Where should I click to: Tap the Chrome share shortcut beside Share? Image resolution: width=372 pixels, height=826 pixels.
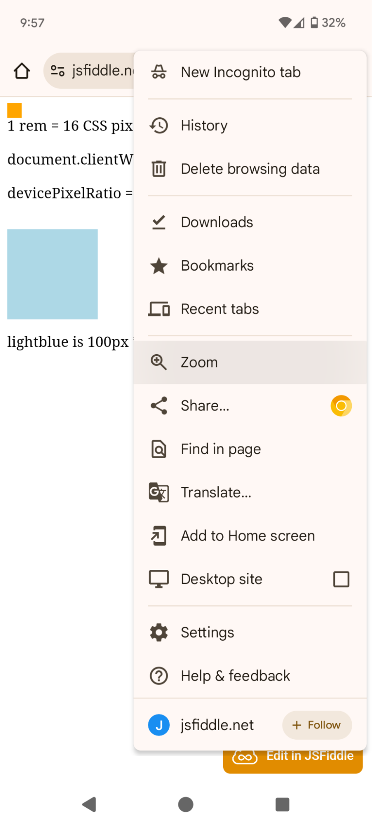tap(341, 406)
